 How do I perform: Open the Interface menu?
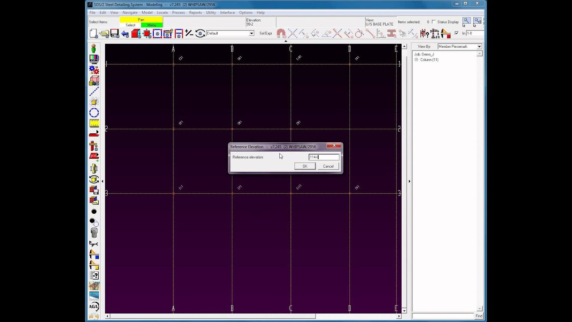coord(227,13)
